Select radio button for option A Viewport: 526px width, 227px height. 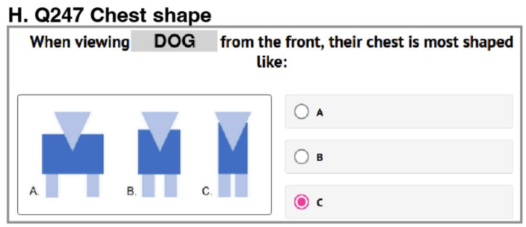(301, 112)
